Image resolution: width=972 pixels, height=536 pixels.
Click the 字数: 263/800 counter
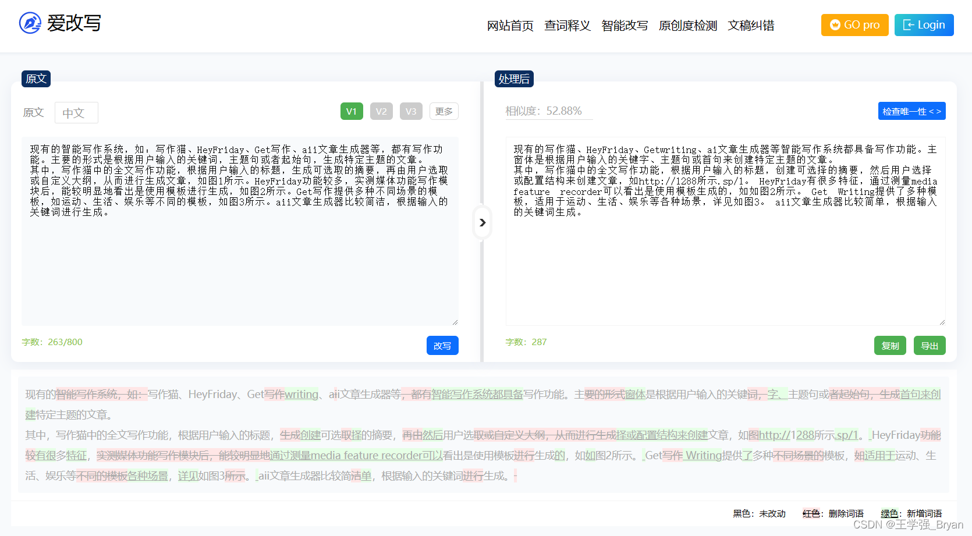point(52,342)
